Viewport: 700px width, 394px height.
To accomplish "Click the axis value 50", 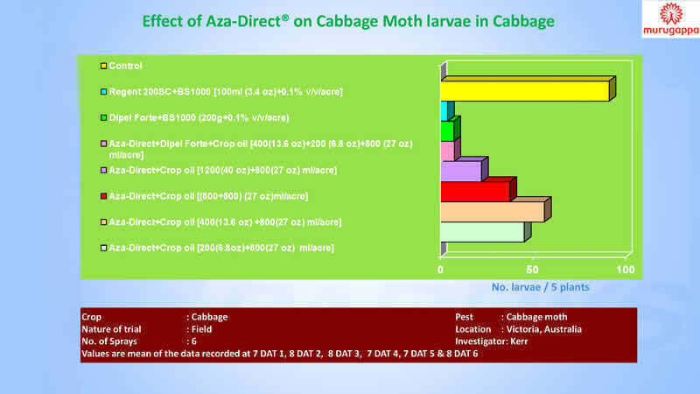I will pos(532,271).
